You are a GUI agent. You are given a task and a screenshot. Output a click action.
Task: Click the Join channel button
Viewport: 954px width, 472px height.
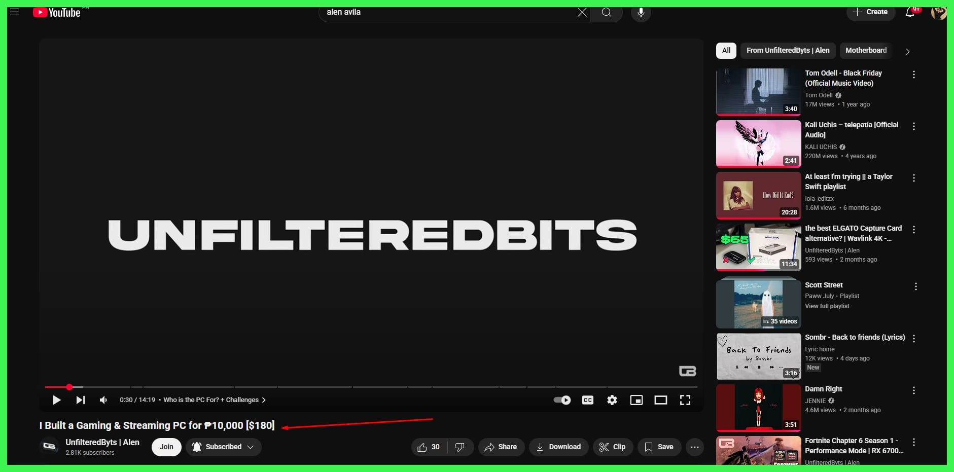tap(166, 447)
